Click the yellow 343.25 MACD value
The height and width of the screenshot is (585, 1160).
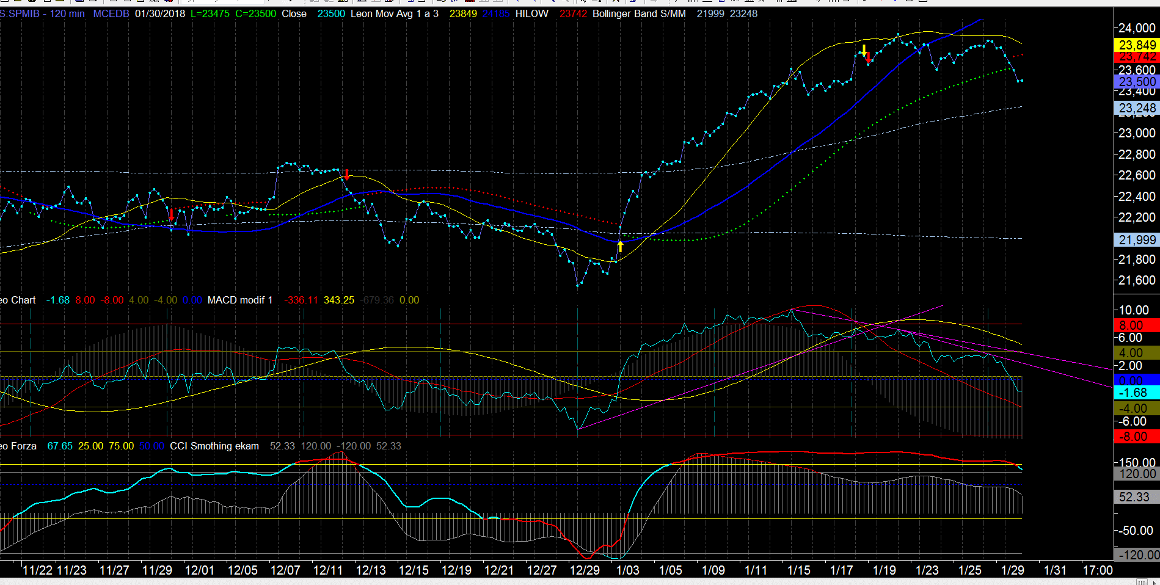[x=339, y=300]
